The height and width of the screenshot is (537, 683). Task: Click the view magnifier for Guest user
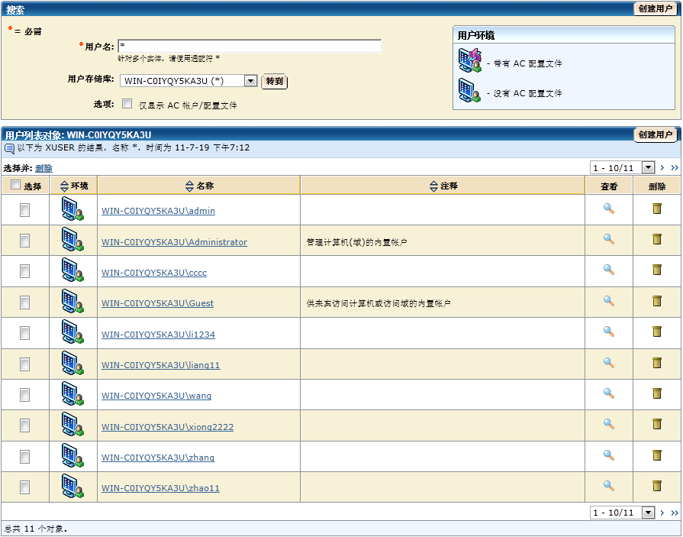coord(608,301)
